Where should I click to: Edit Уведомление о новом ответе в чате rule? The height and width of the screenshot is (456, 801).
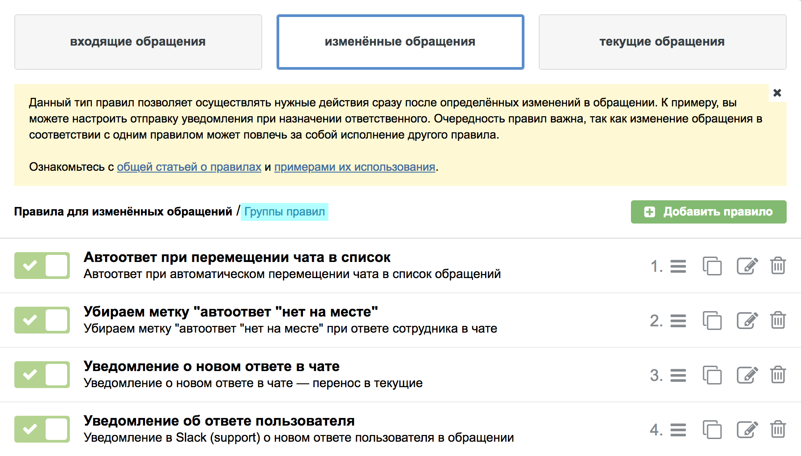747,375
